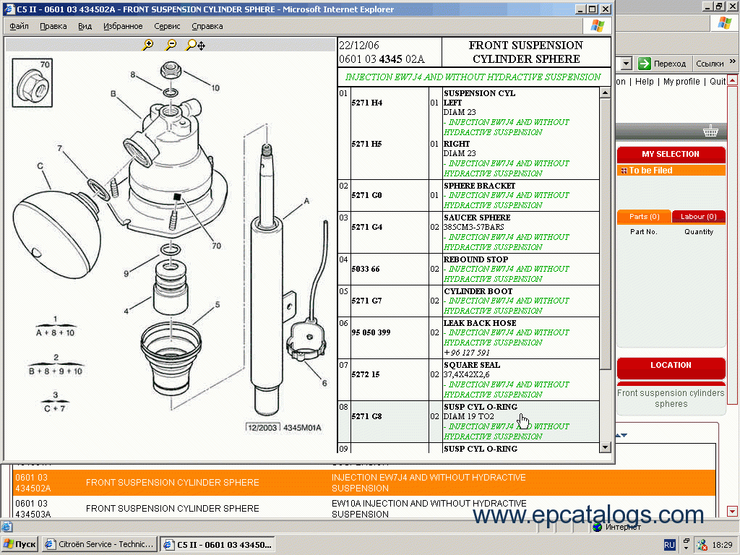Expand the address bar dropdown arrow
The image size is (740, 555).
627,64
